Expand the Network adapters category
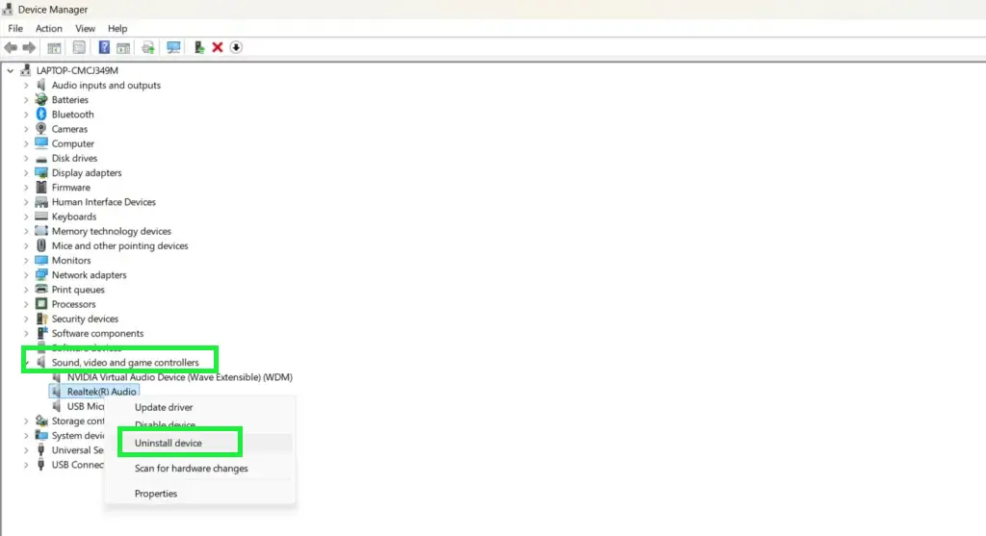The width and height of the screenshot is (986, 536). point(26,274)
